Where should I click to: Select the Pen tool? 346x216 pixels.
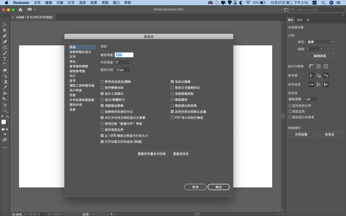[5, 36]
